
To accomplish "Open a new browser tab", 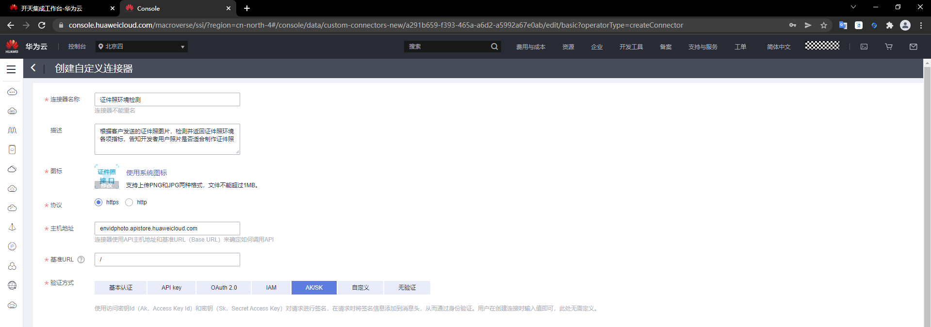I will [247, 8].
